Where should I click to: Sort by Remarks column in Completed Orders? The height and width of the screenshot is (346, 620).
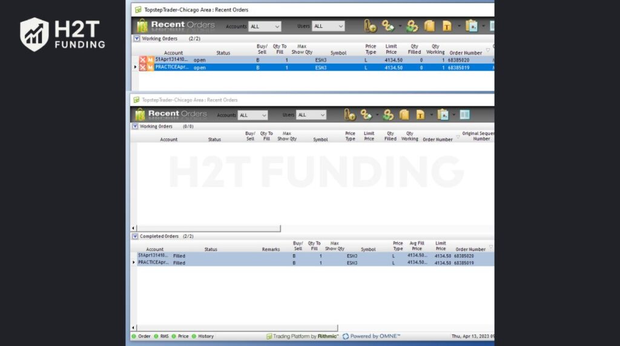click(271, 249)
